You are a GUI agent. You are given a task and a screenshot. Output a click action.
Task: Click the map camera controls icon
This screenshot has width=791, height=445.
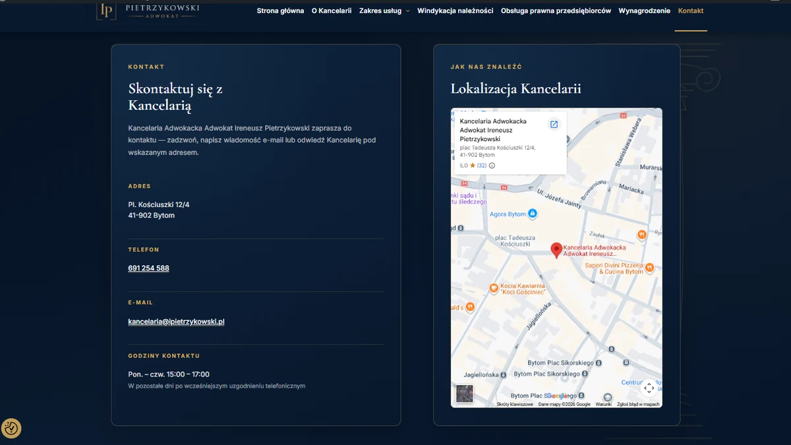649,388
